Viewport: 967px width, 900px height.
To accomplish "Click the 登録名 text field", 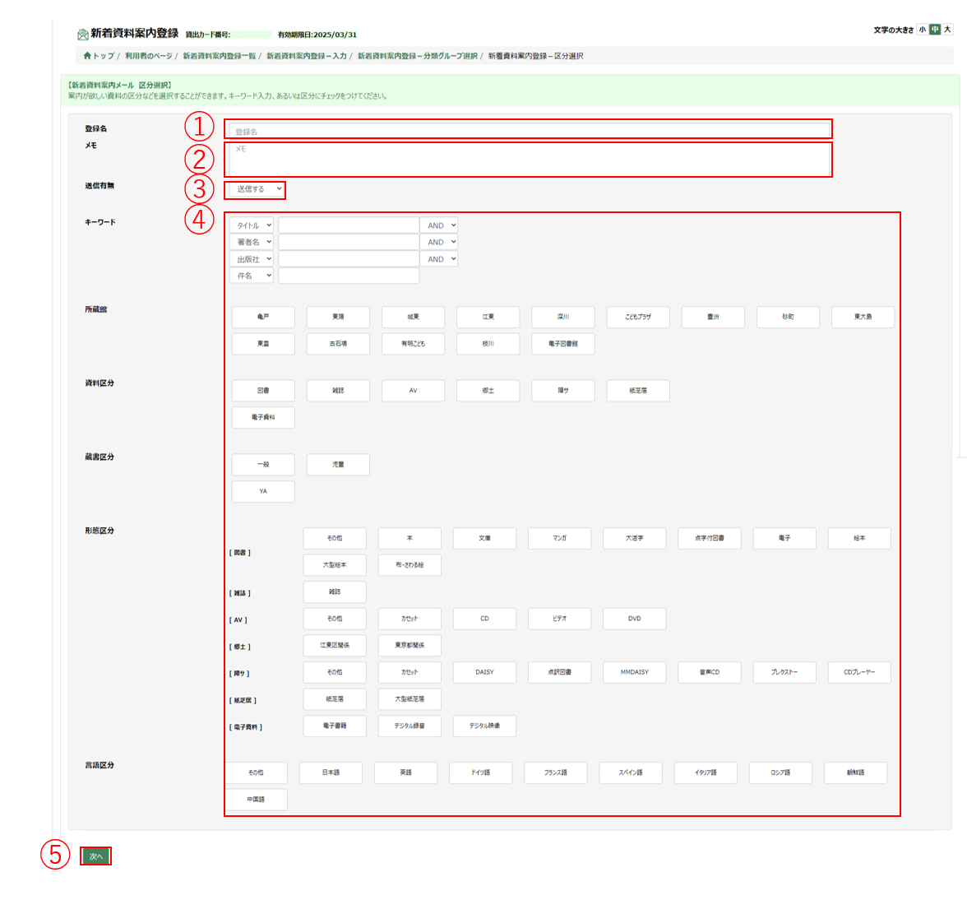I will pos(530,131).
